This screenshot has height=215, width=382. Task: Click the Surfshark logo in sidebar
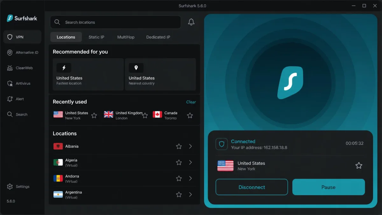tap(22, 18)
